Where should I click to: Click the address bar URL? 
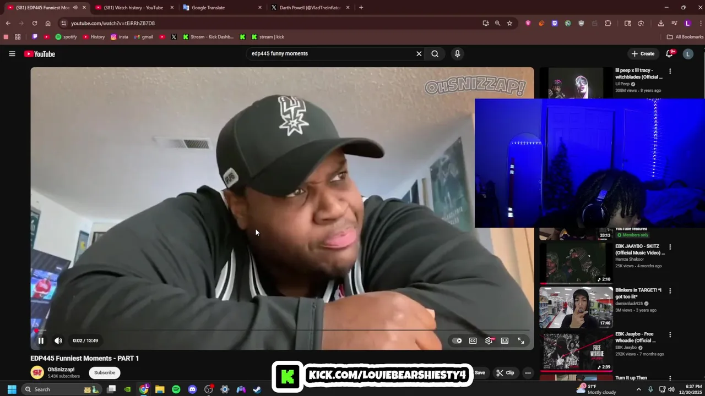(113, 23)
